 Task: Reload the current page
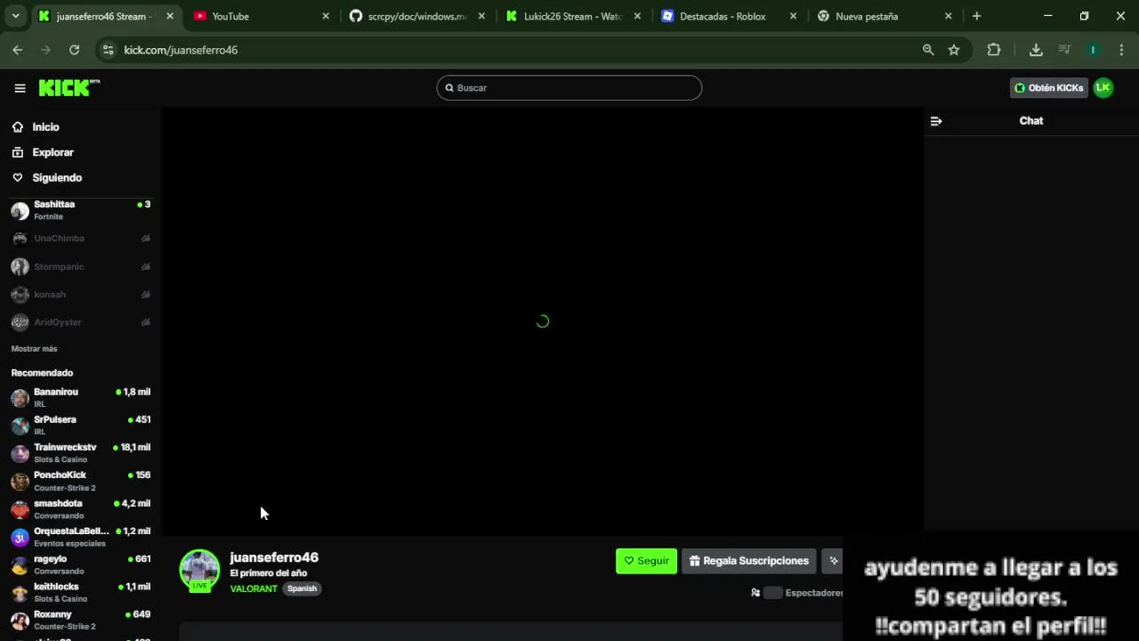(74, 50)
